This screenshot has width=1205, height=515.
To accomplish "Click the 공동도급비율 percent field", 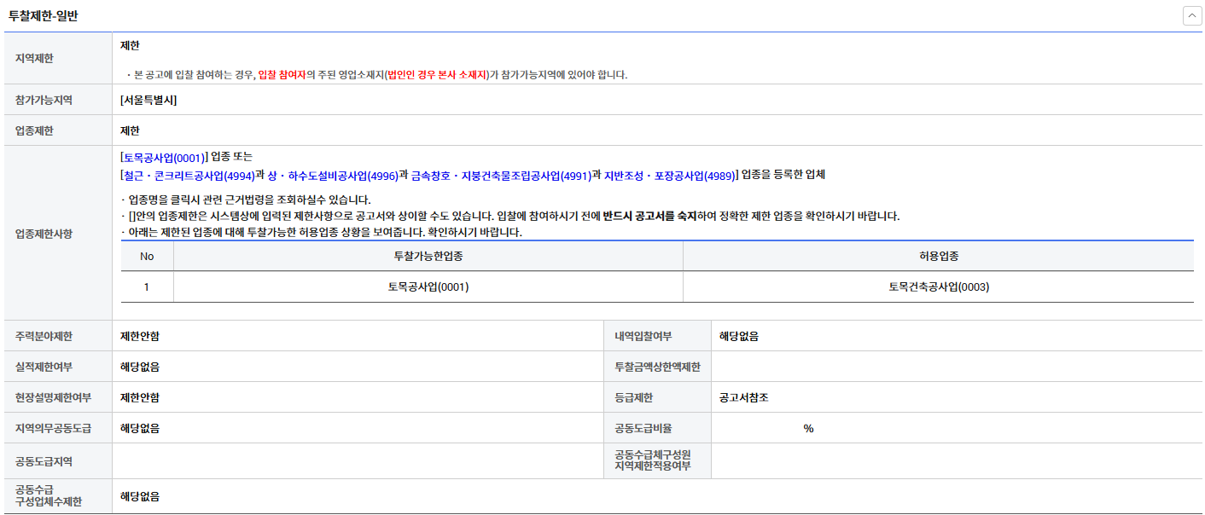I will 807,428.
